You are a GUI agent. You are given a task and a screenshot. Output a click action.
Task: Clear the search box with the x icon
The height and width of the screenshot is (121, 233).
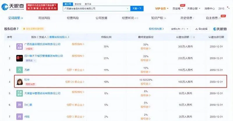pyautogui.click(x=128, y=9)
